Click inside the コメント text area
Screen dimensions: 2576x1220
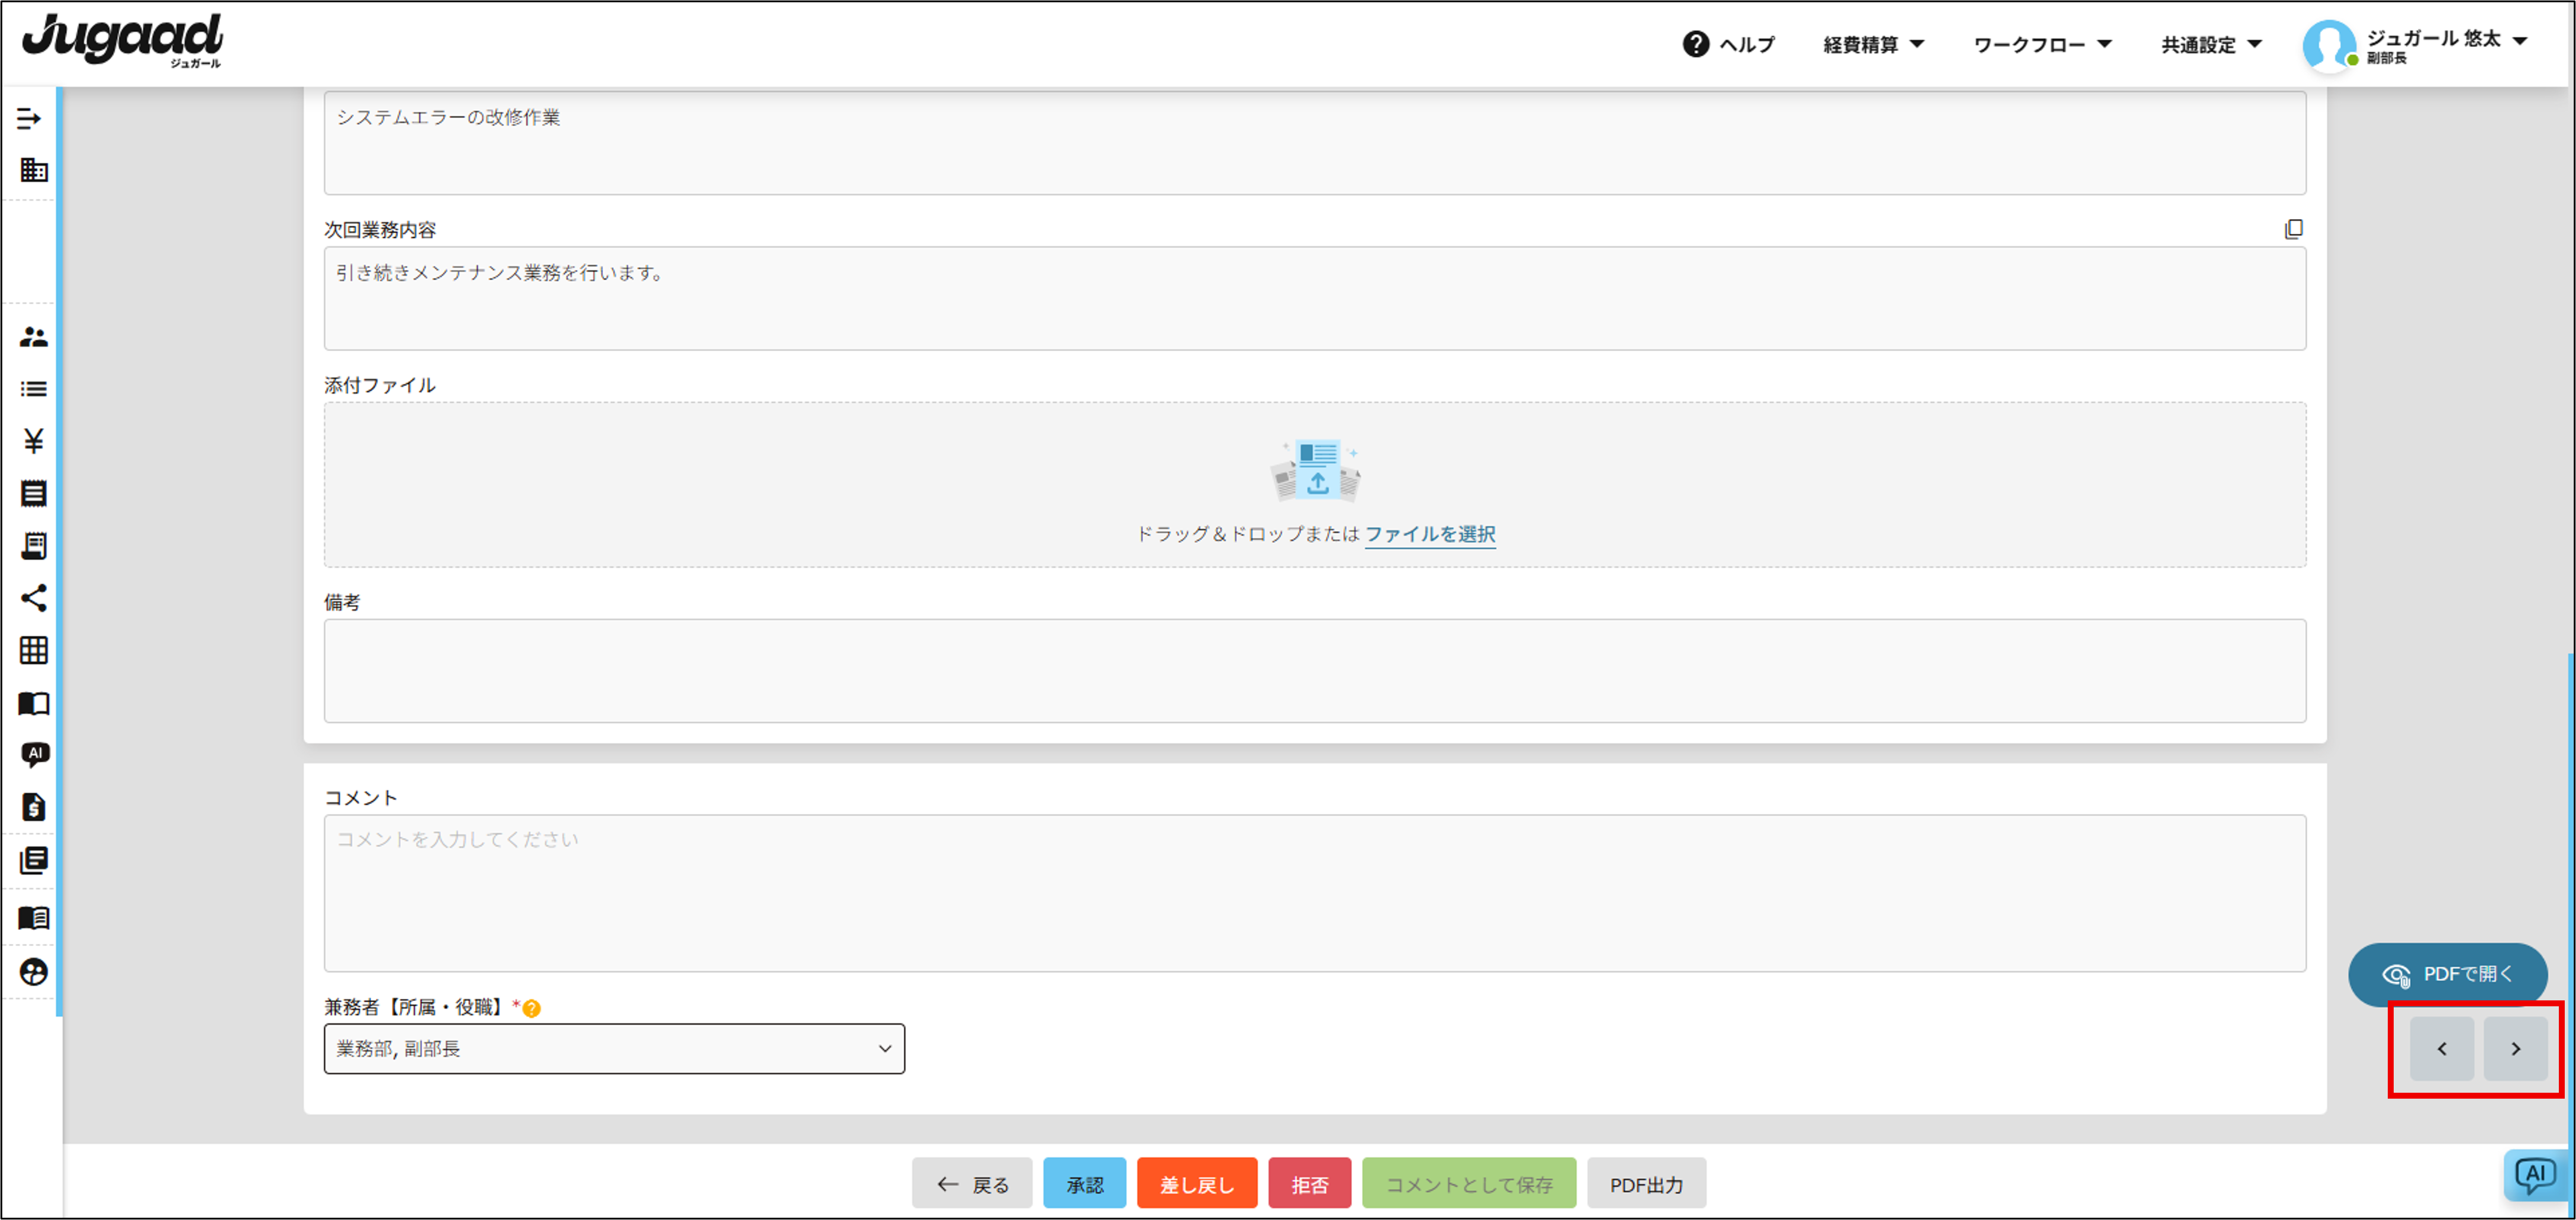click(1314, 892)
